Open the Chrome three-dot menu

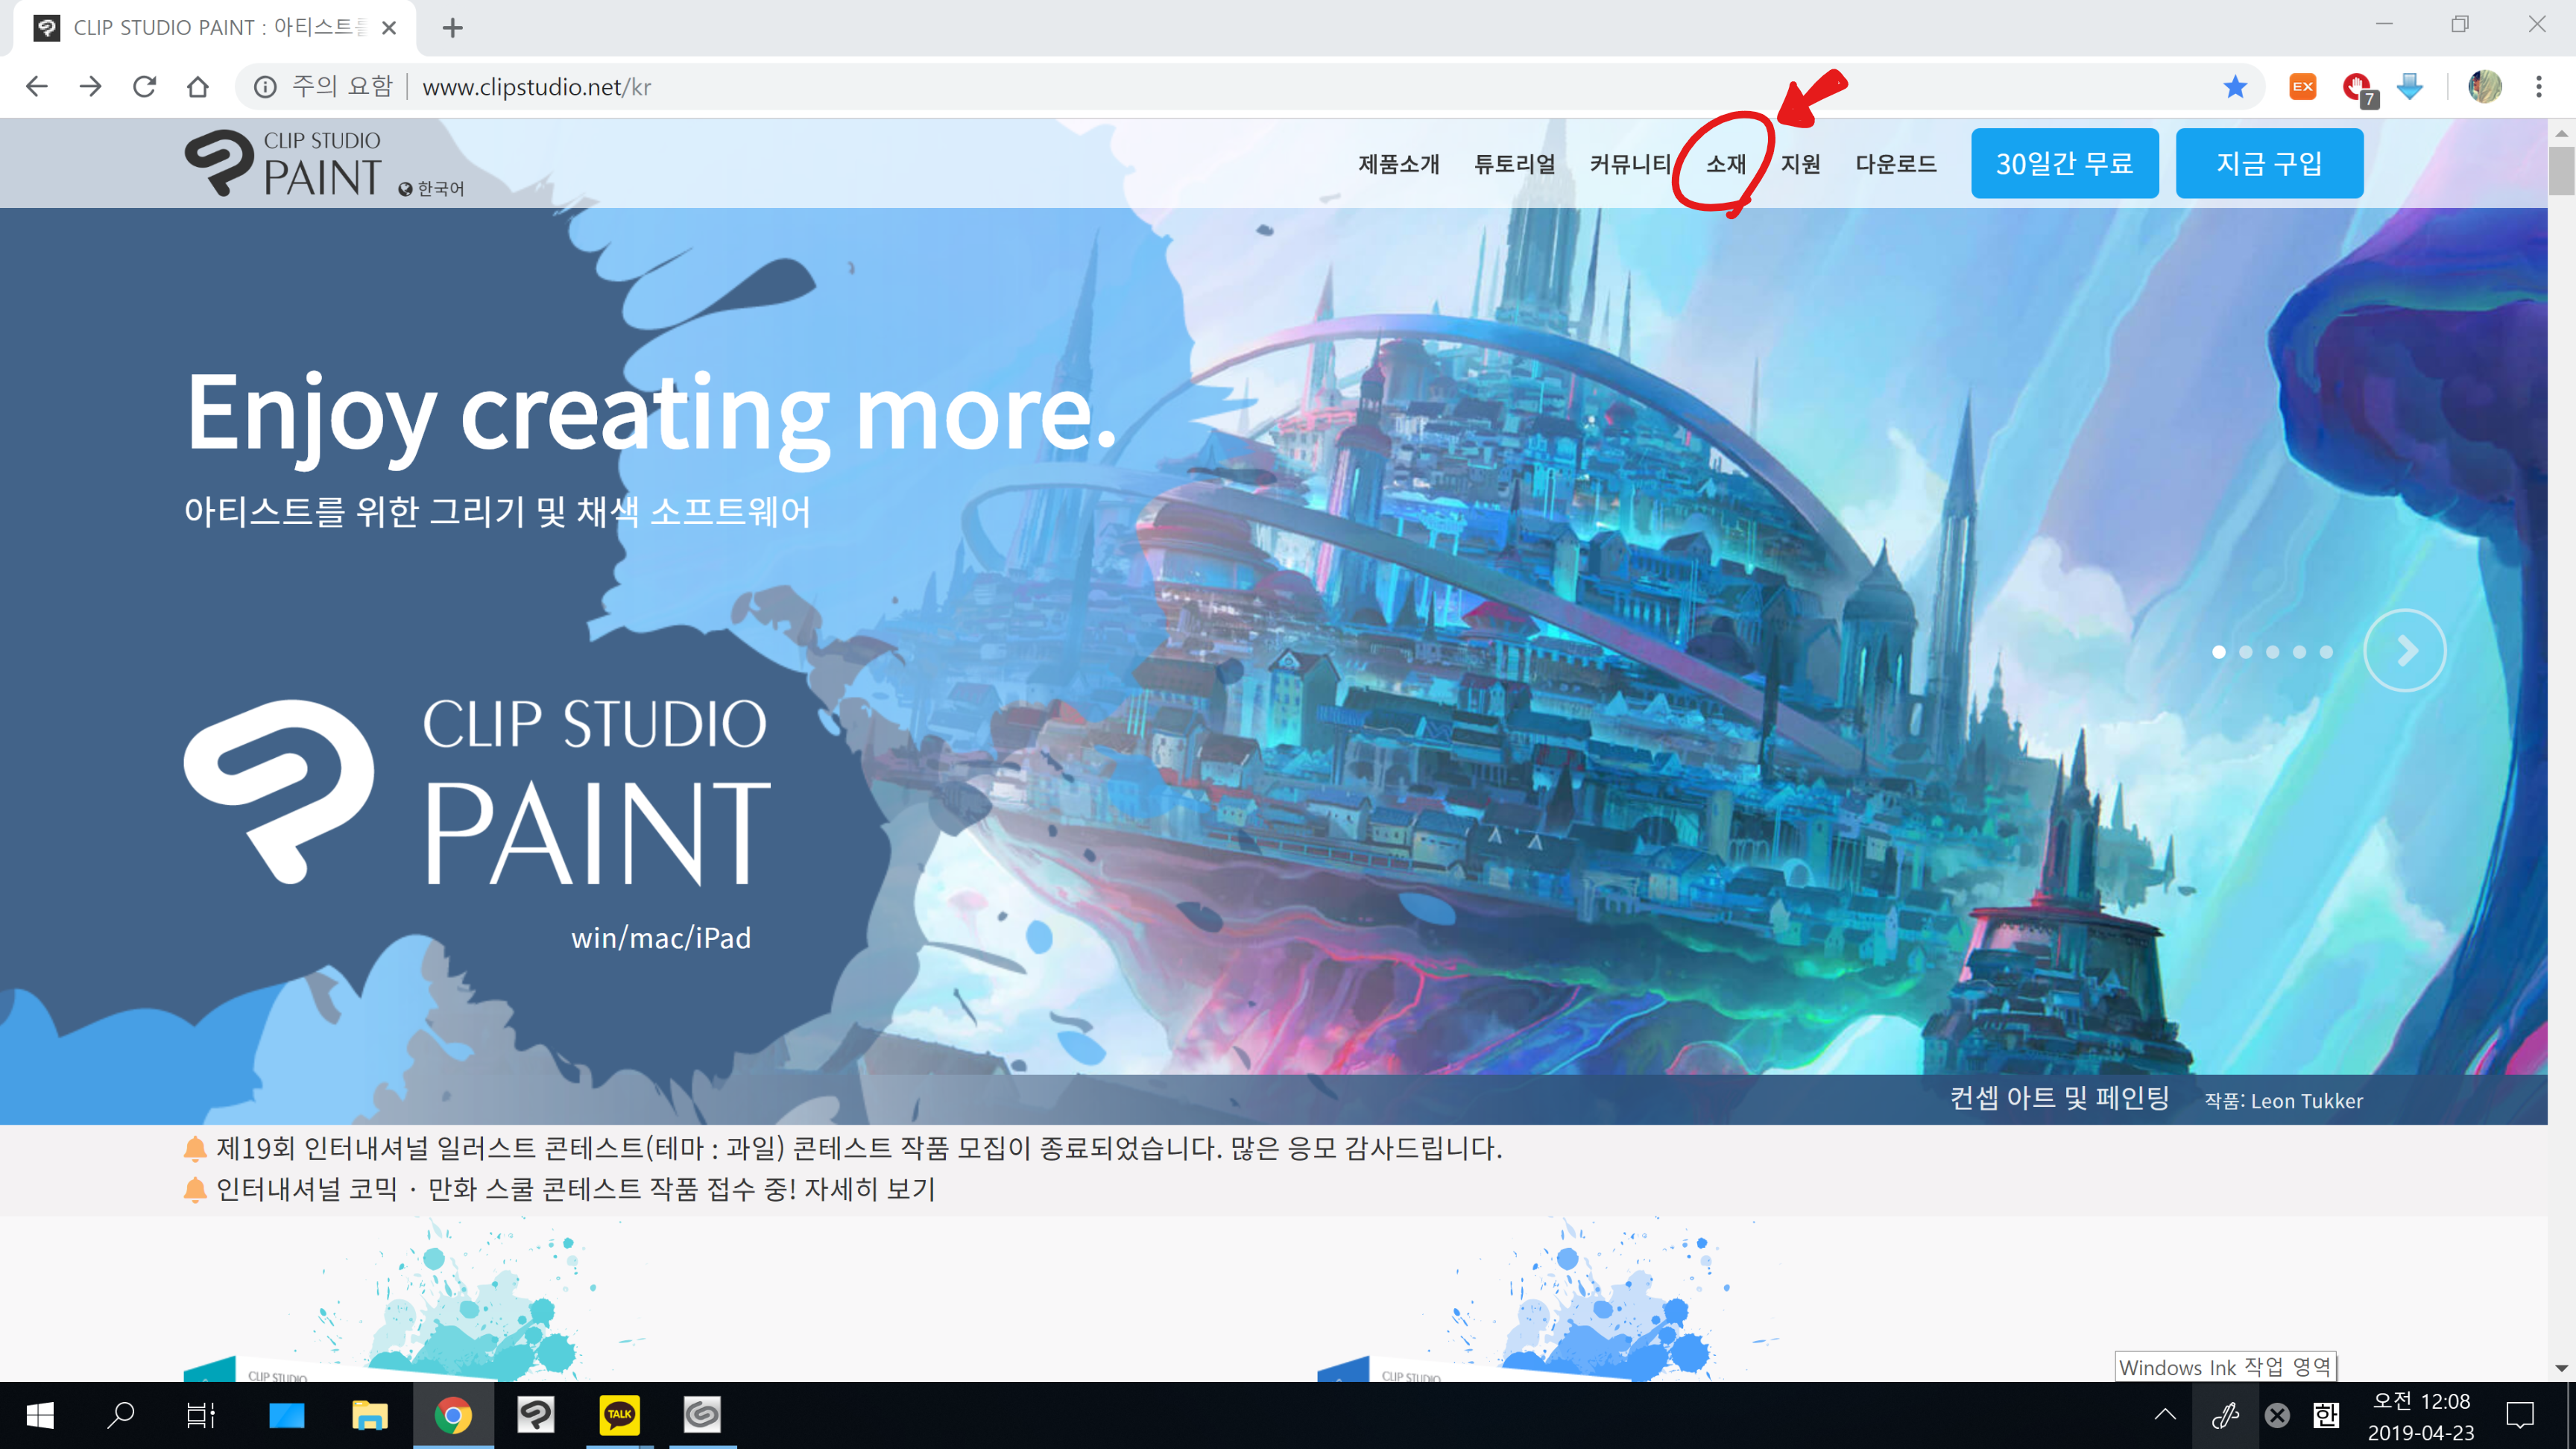[x=2538, y=87]
